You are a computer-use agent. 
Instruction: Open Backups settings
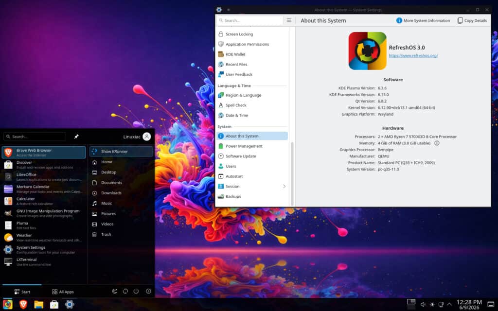(x=252, y=196)
